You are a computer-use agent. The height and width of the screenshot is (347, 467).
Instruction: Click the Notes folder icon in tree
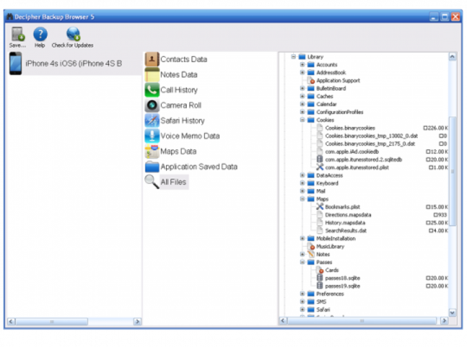point(311,254)
